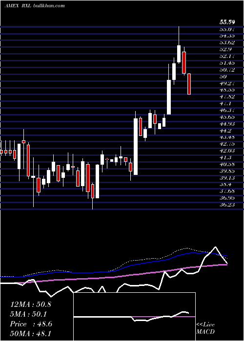
Task: Click the 37.68 price axis label
Action: (x=226, y=191)
